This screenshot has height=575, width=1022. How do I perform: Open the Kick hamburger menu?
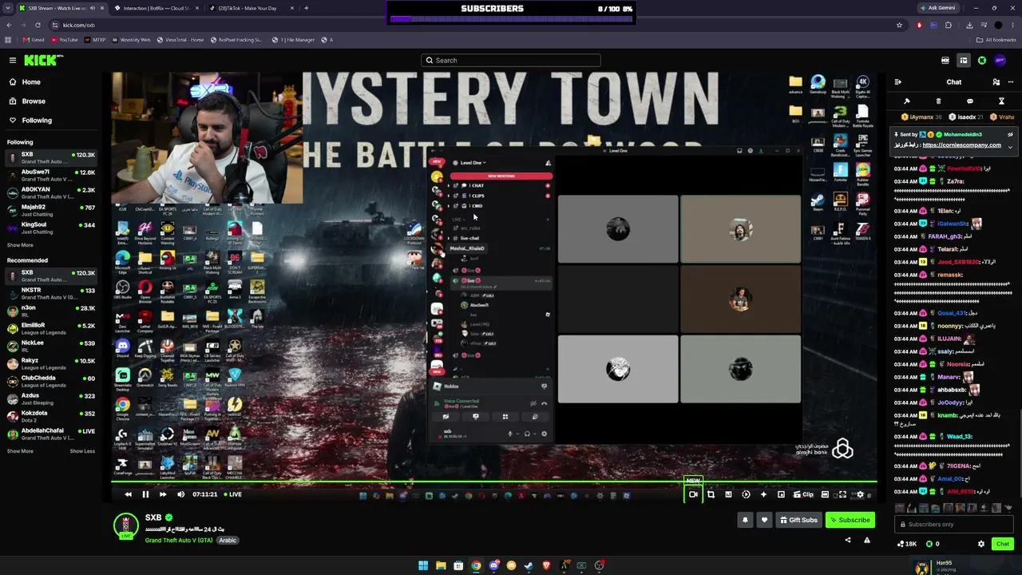point(13,60)
